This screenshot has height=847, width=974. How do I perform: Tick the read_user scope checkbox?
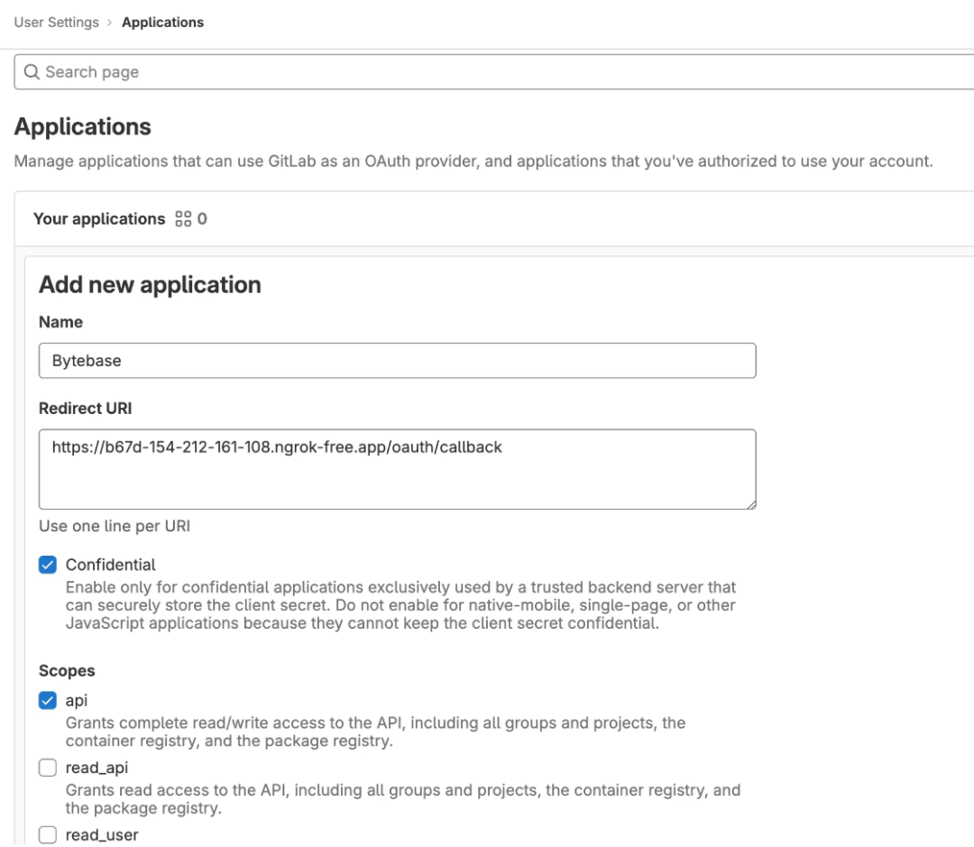pos(48,835)
